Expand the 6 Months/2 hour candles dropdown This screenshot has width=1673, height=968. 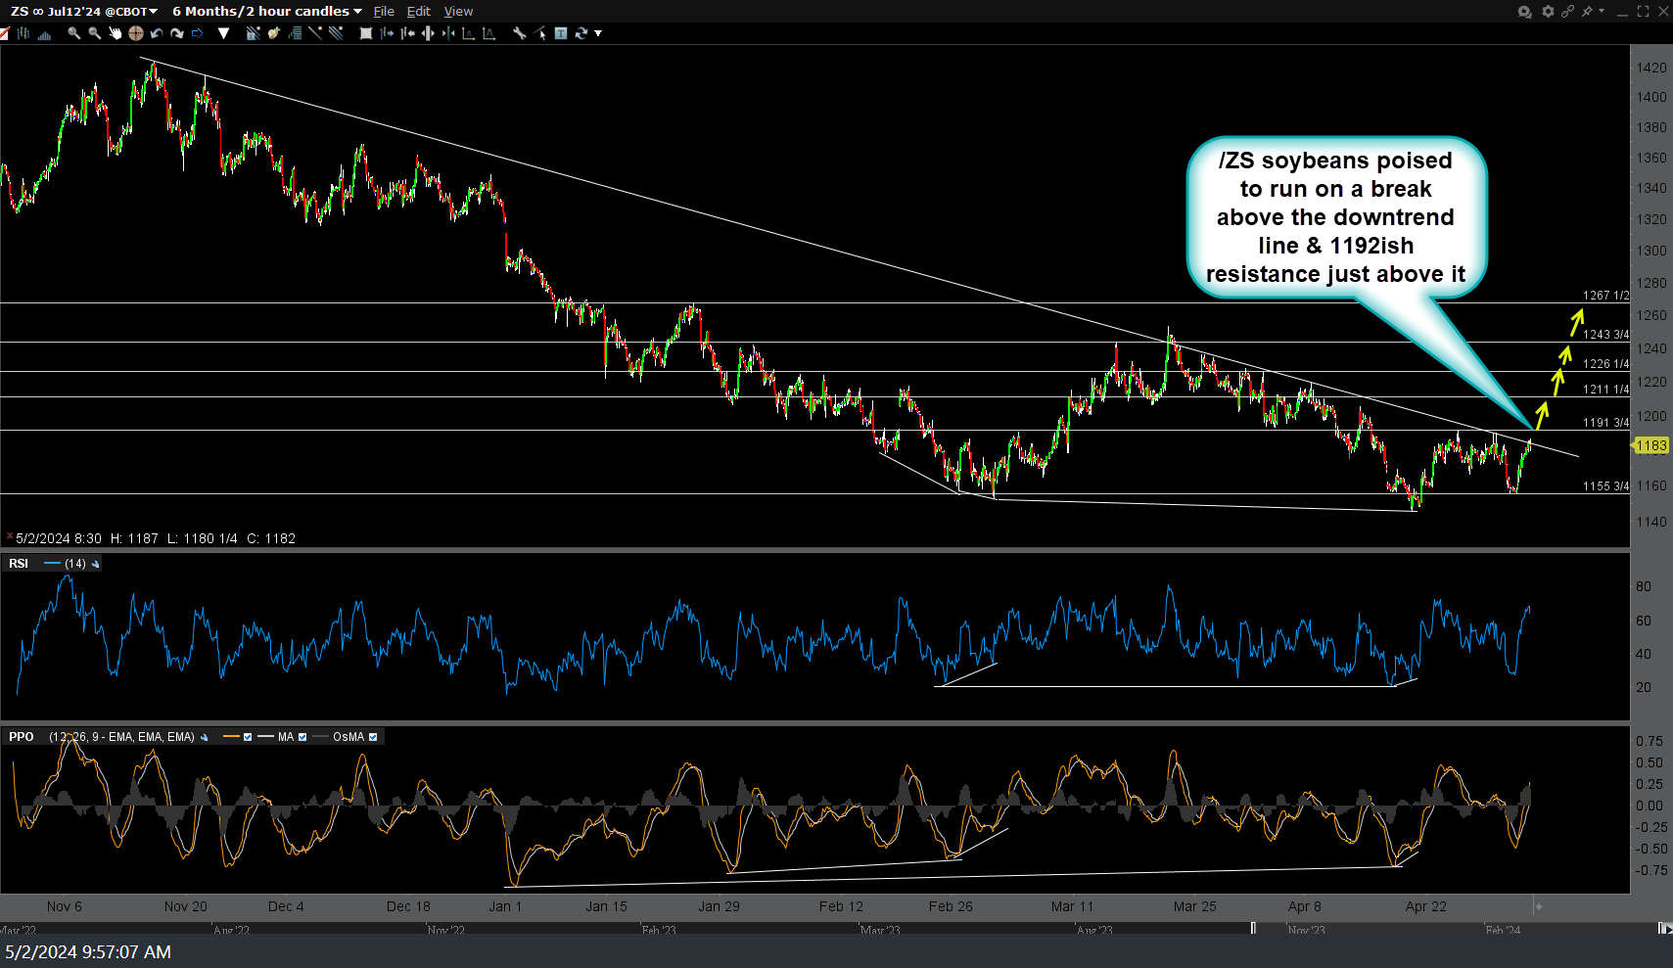point(266,12)
